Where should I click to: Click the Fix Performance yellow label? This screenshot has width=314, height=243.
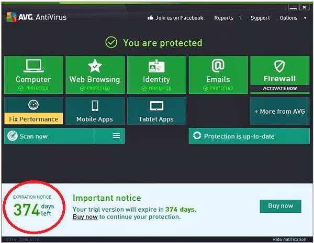[33, 119]
